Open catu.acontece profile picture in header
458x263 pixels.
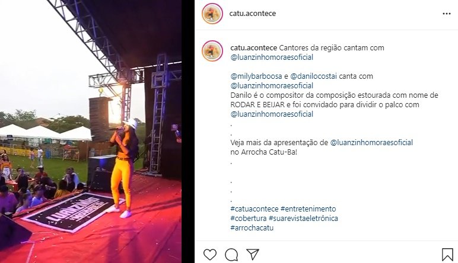pyautogui.click(x=212, y=14)
